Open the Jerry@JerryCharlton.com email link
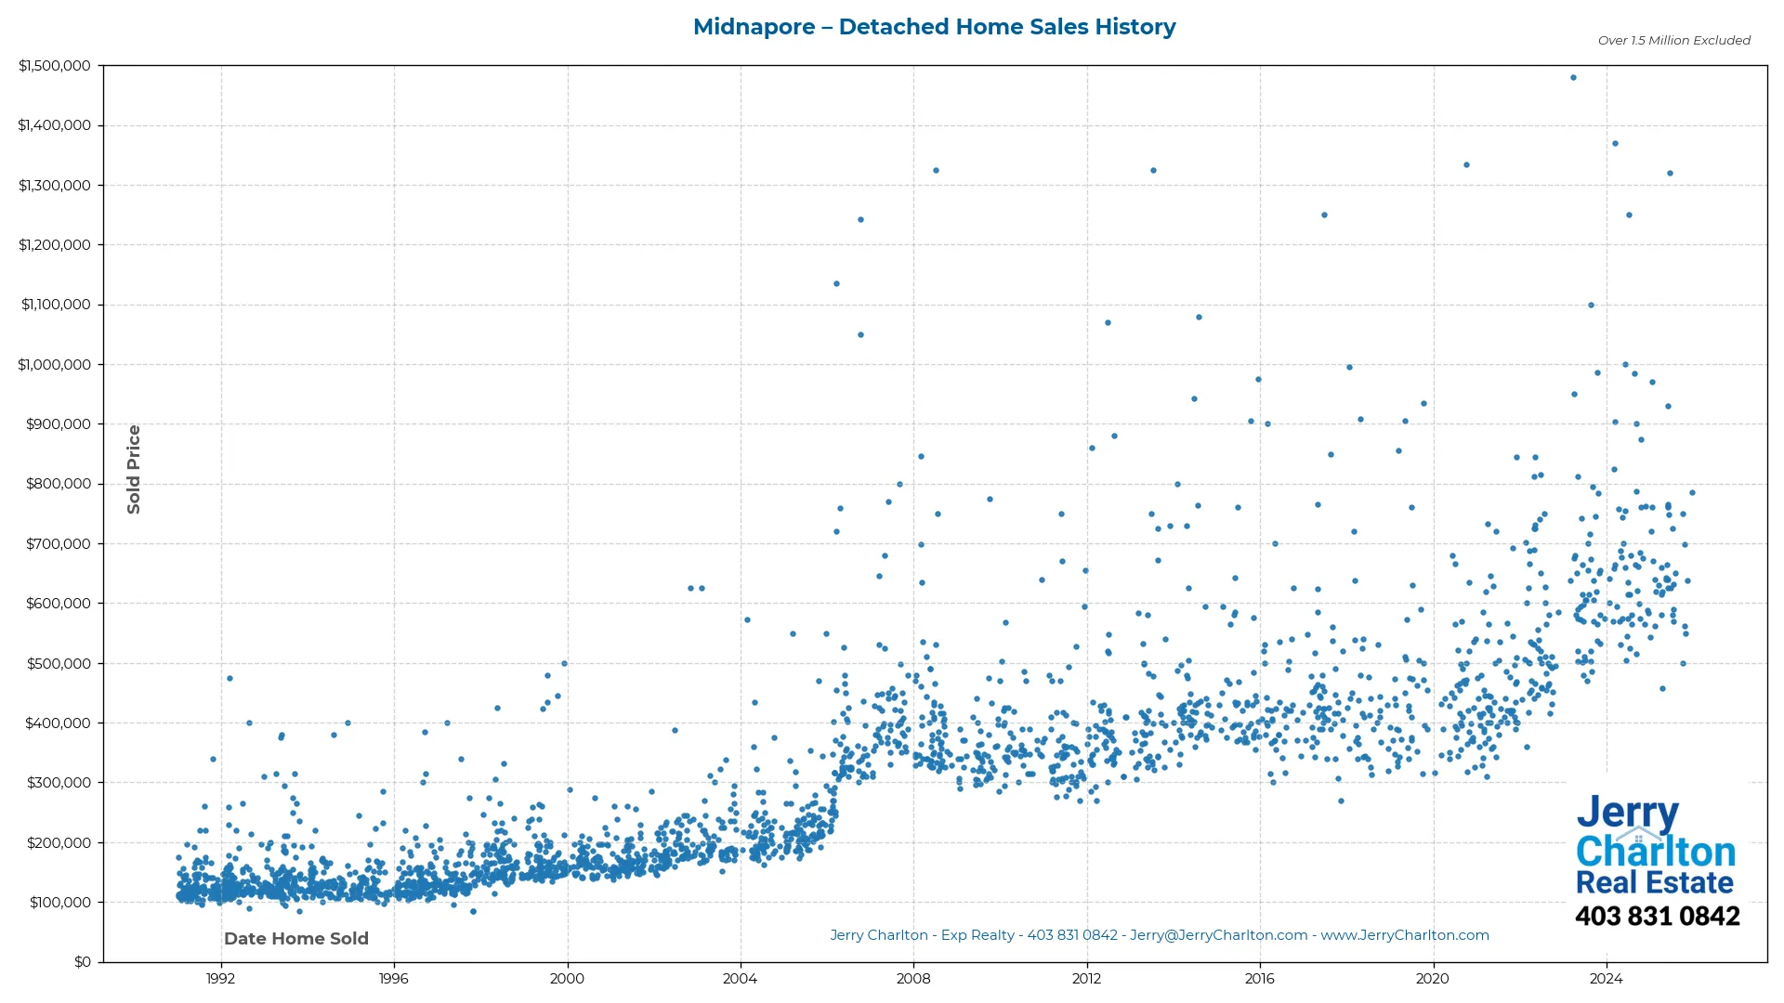Image resolution: width=1784 pixels, height=1003 pixels. tap(1215, 935)
